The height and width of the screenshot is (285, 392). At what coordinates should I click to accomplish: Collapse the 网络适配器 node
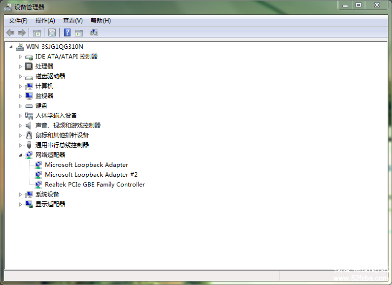(21, 155)
